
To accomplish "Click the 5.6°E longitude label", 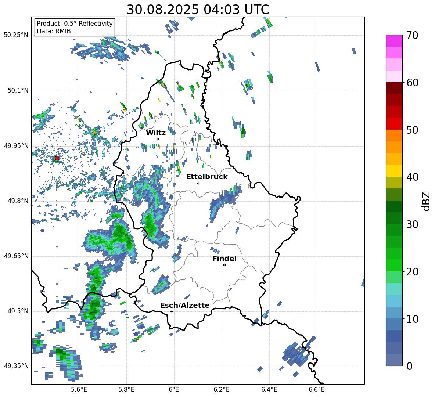I will point(79,390).
